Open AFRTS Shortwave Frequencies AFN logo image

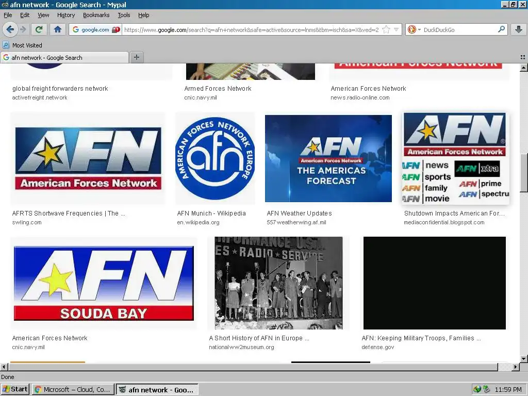click(x=88, y=158)
